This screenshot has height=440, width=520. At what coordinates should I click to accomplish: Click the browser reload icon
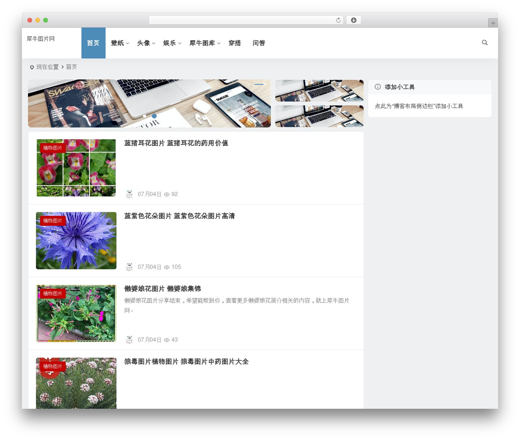[x=338, y=20]
